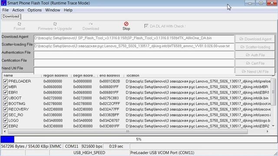
Task: Click the 5% download progress bar
Action: coord(139,140)
